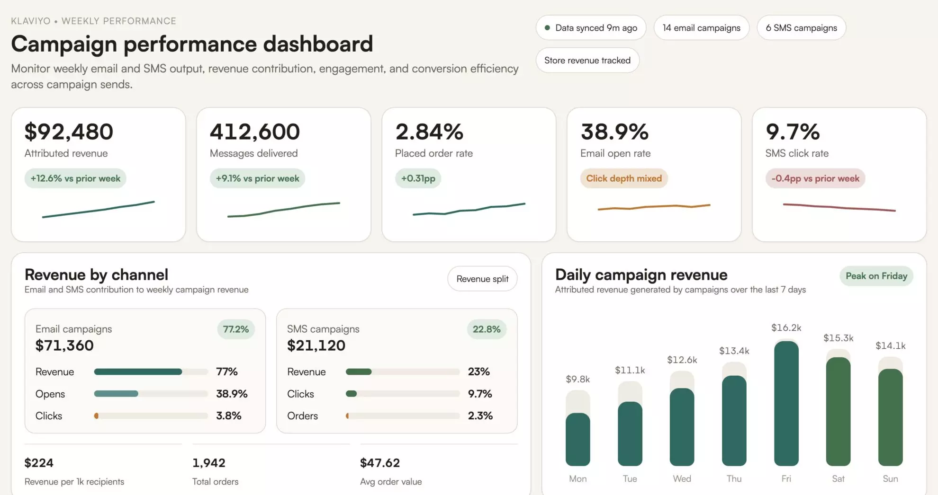Click the SMS Orders 2.3% progress bar
The image size is (938, 495).
click(x=403, y=416)
